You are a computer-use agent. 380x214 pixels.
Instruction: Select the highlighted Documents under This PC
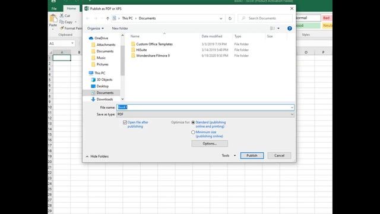click(x=102, y=93)
